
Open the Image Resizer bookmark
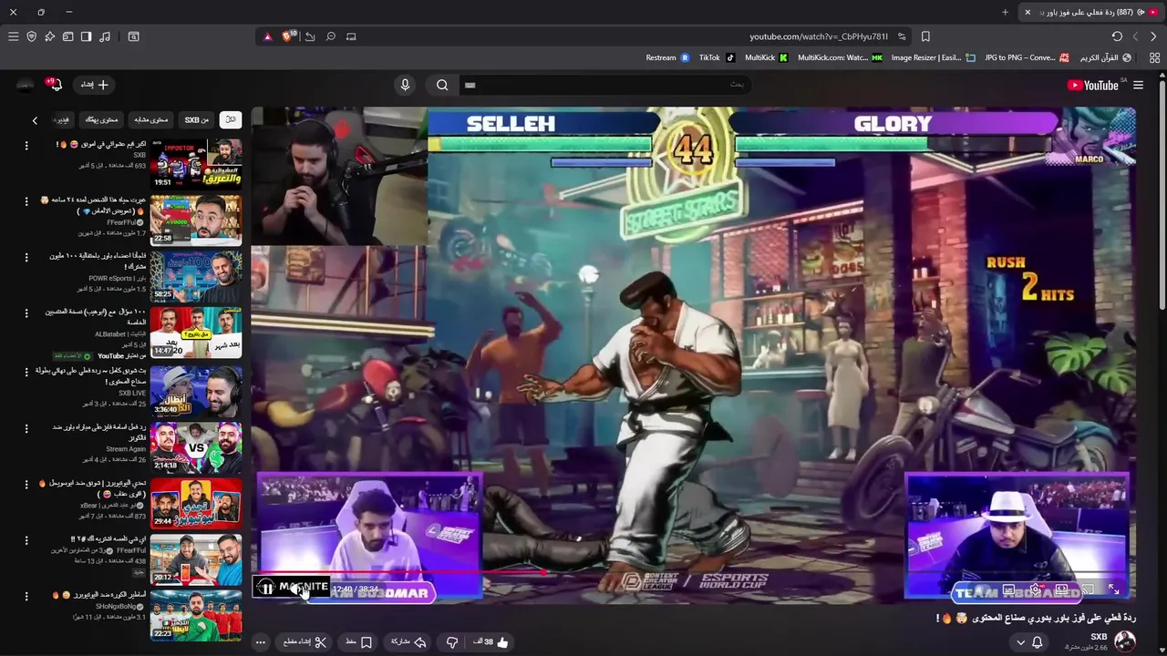tap(933, 57)
